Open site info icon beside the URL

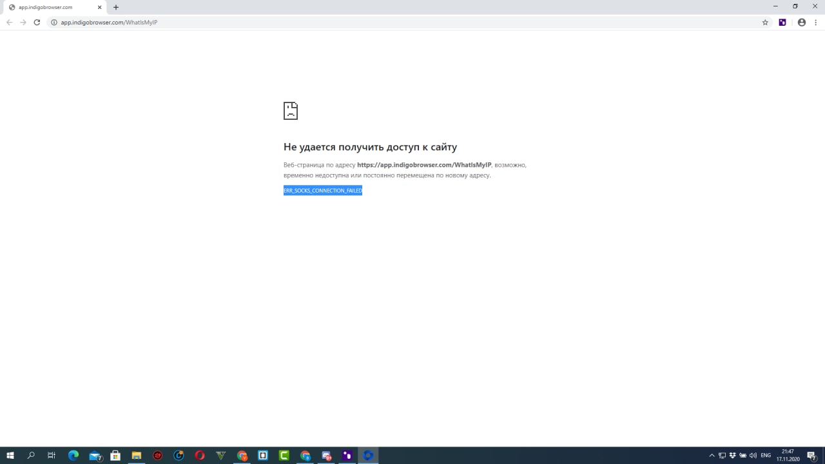tap(54, 22)
